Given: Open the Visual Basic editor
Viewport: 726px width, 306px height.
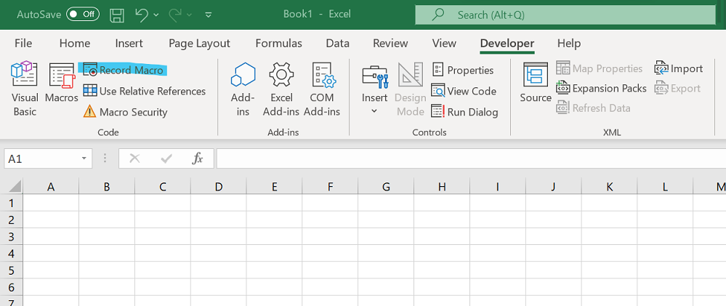Looking at the screenshot, I should click(25, 89).
